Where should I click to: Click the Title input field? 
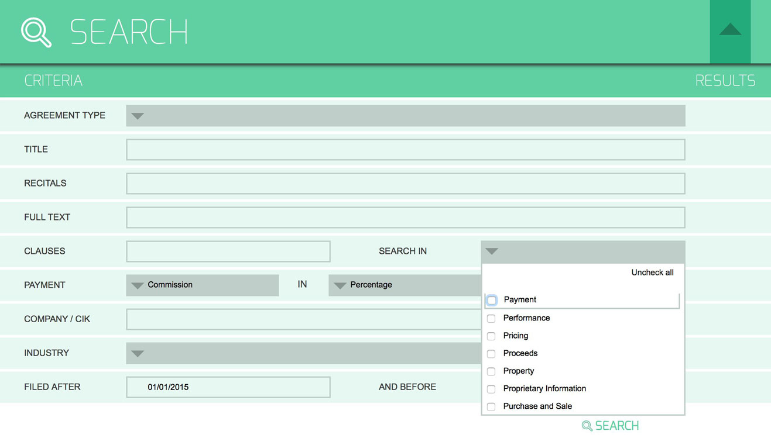click(x=405, y=150)
